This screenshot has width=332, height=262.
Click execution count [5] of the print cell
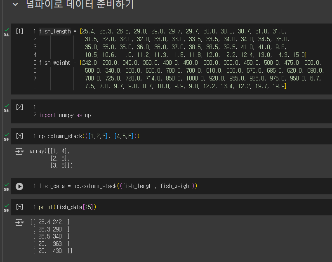tap(19, 207)
